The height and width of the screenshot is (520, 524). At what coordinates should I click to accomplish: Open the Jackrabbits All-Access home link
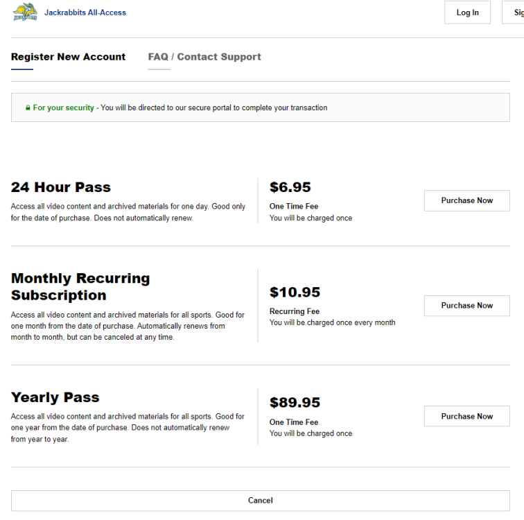85,12
